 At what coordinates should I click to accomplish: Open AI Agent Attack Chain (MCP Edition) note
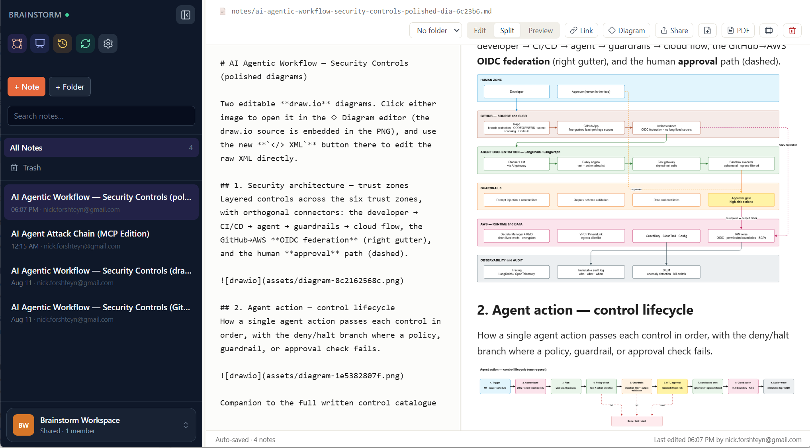coord(101,239)
